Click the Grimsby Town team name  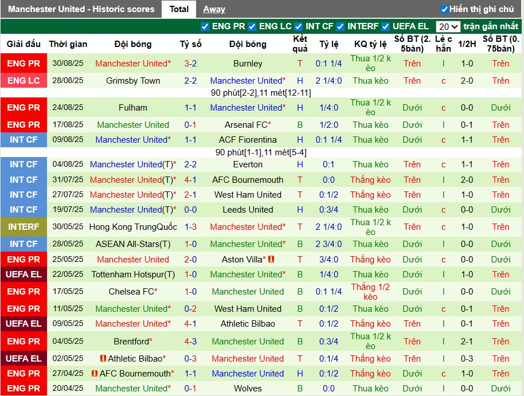133,81
